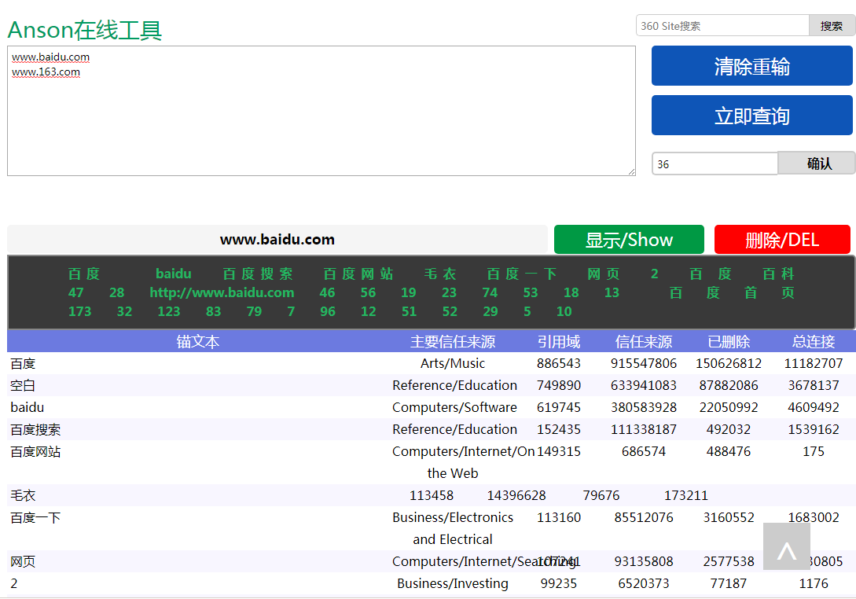
Task: Click the 清除重输 button
Action: tap(751, 66)
